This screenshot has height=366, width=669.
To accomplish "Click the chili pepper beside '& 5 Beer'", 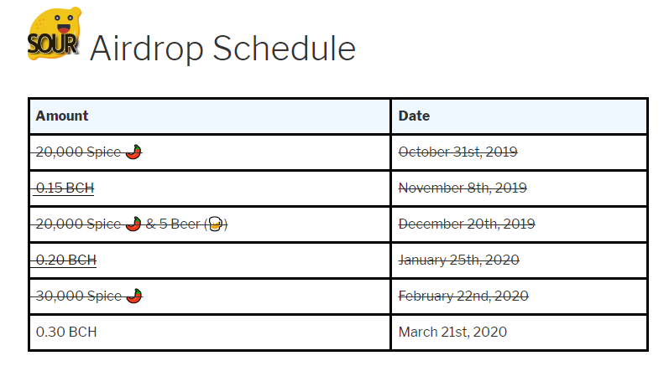I will pyautogui.click(x=133, y=224).
